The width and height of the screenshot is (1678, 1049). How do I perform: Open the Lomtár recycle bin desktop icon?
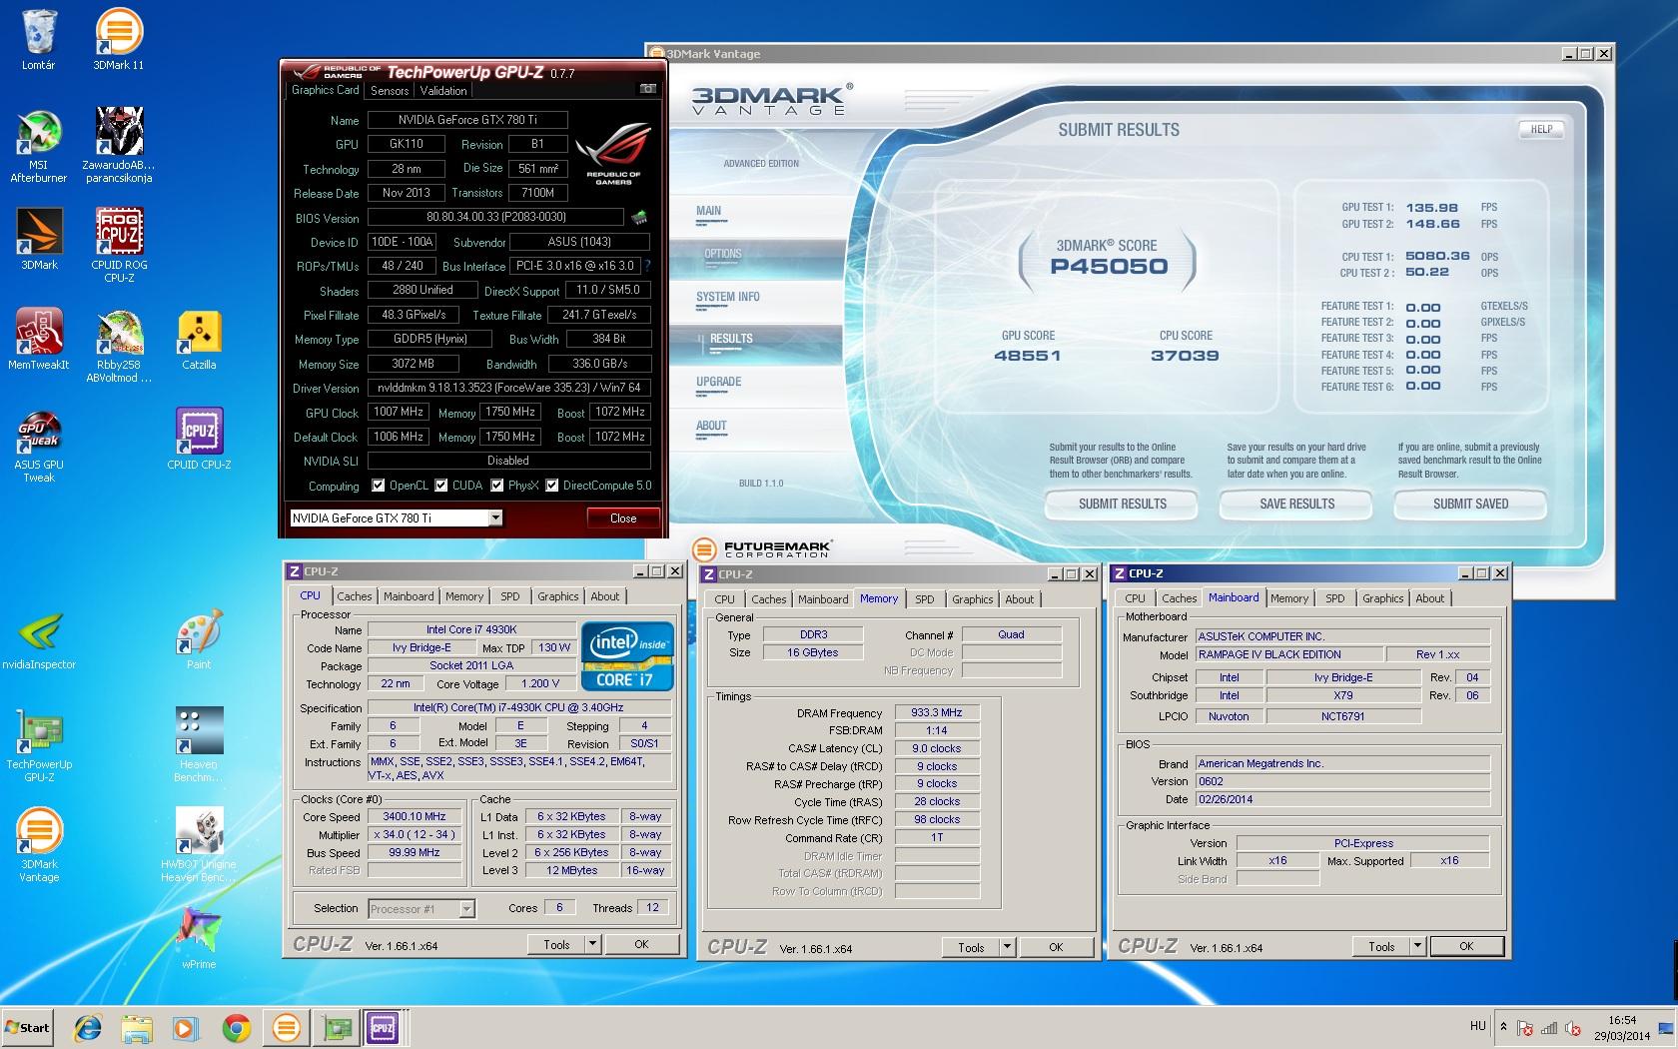pyautogui.click(x=38, y=41)
